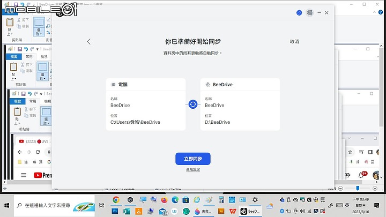
Task: Click 剪下 cut in Paint ribbon
Action: click(x=23, y=20)
